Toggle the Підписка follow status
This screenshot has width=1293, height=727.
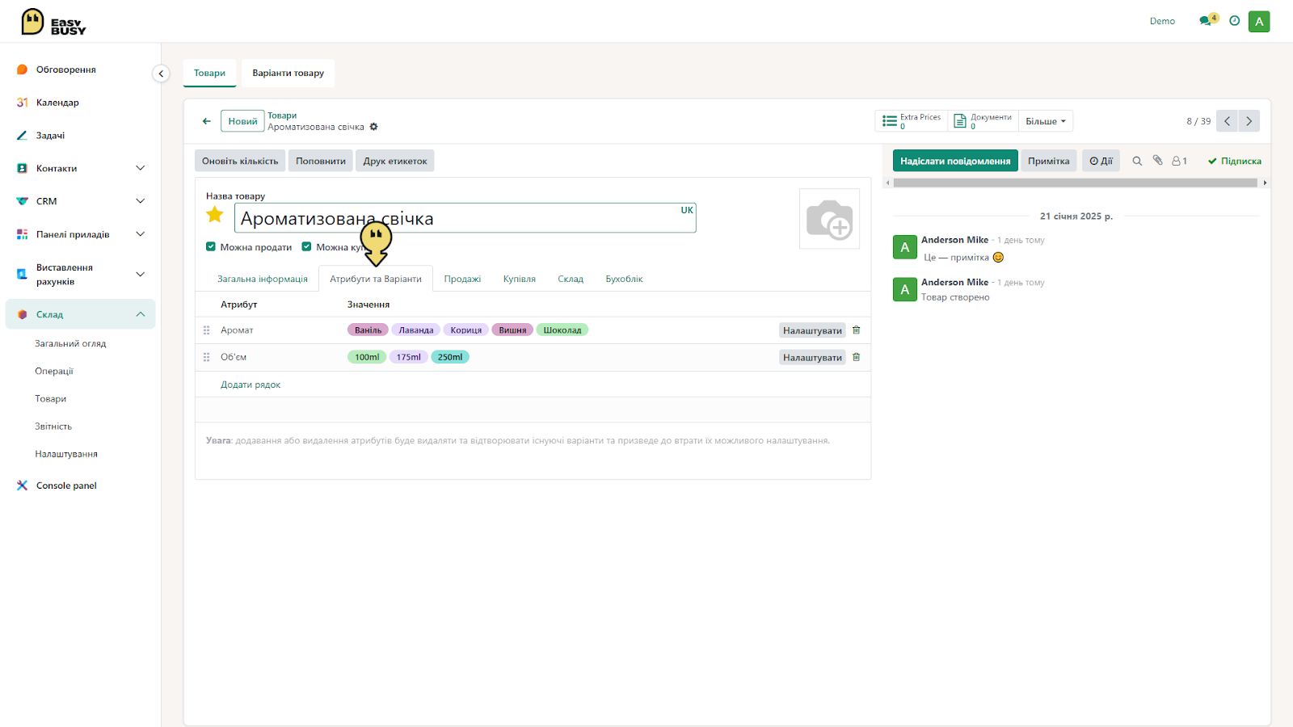click(x=1234, y=161)
